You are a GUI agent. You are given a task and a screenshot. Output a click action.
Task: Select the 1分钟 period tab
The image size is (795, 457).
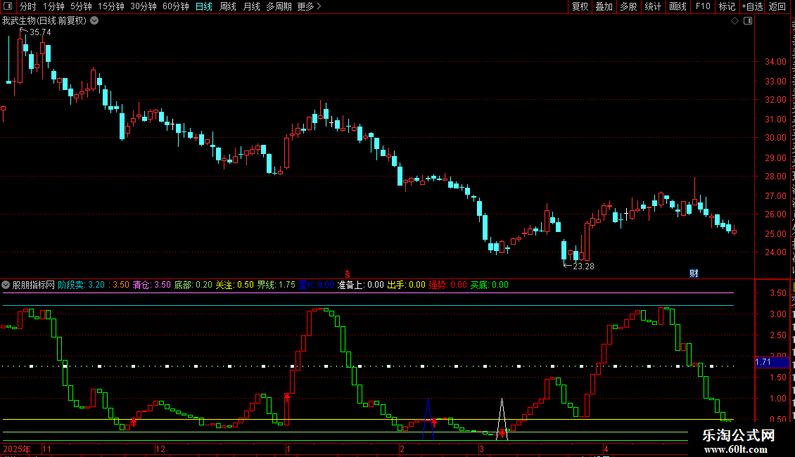(53, 6)
